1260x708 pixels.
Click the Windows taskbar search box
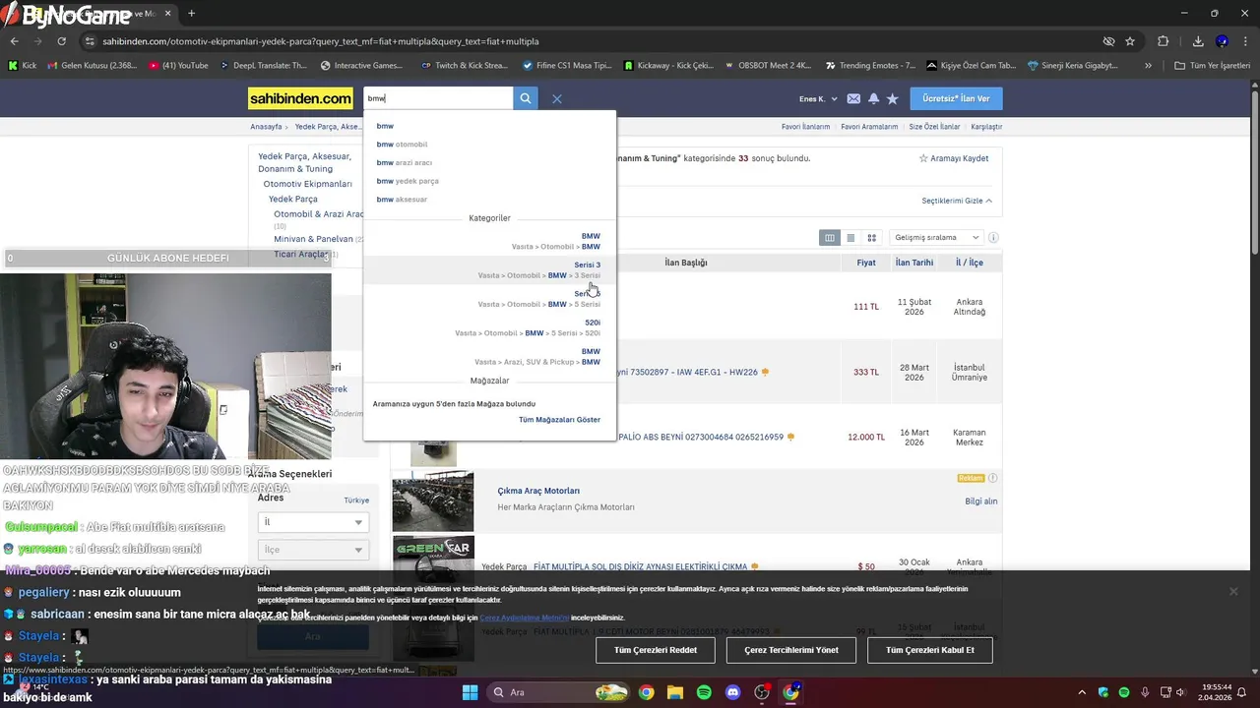pos(558,692)
